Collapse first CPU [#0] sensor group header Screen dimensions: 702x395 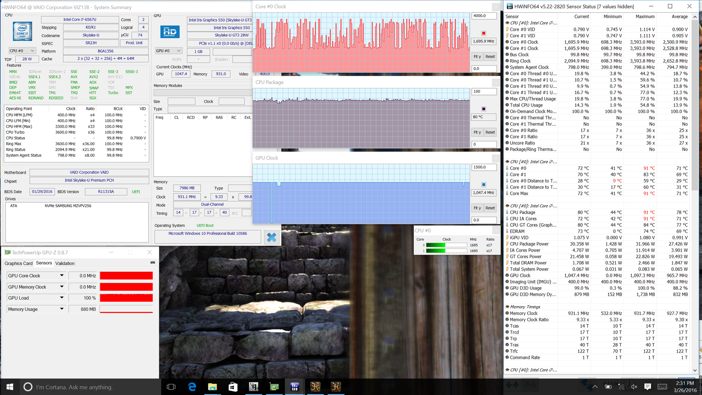coord(507,23)
